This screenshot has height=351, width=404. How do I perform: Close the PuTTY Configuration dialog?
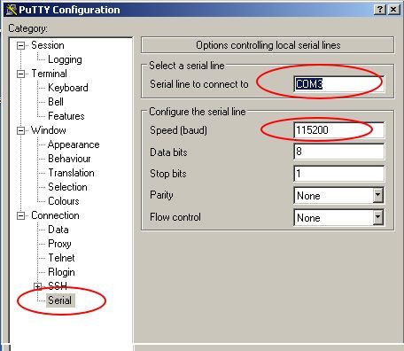pyautogui.click(x=393, y=10)
